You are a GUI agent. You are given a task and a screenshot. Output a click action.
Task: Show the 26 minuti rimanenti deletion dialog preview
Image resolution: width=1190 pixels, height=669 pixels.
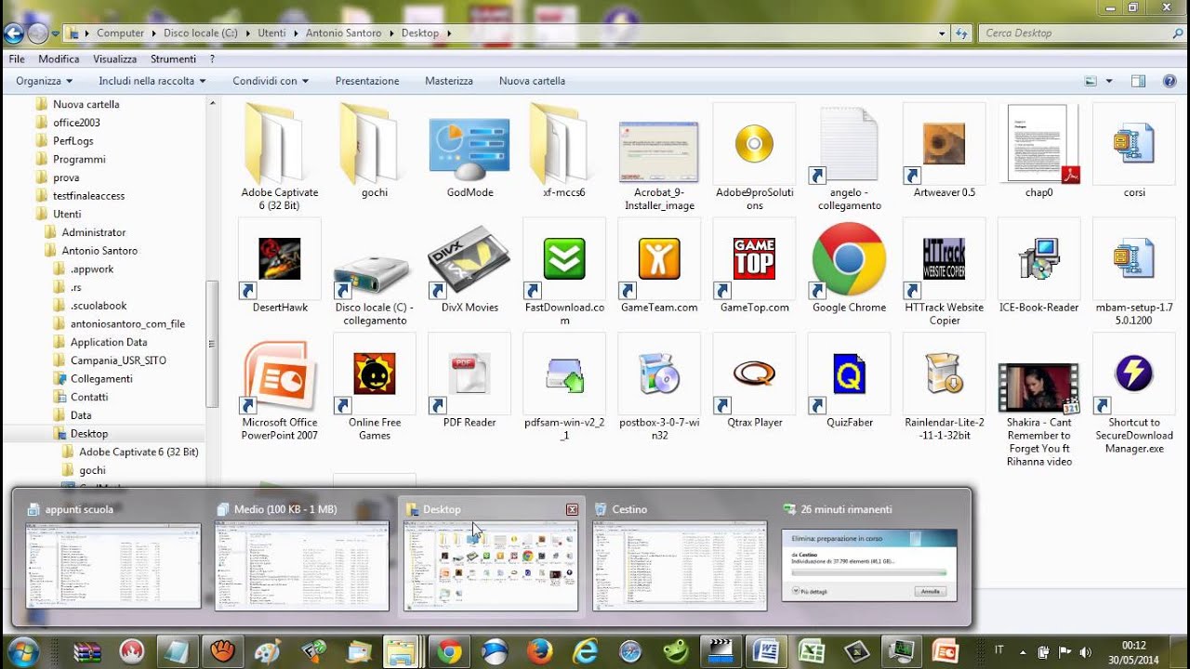click(x=869, y=556)
